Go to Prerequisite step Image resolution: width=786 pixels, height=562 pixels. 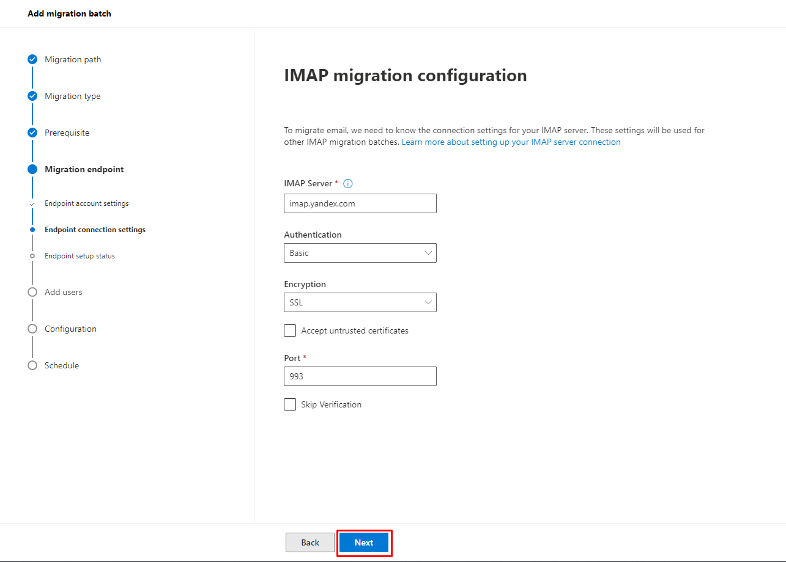click(x=67, y=133)
